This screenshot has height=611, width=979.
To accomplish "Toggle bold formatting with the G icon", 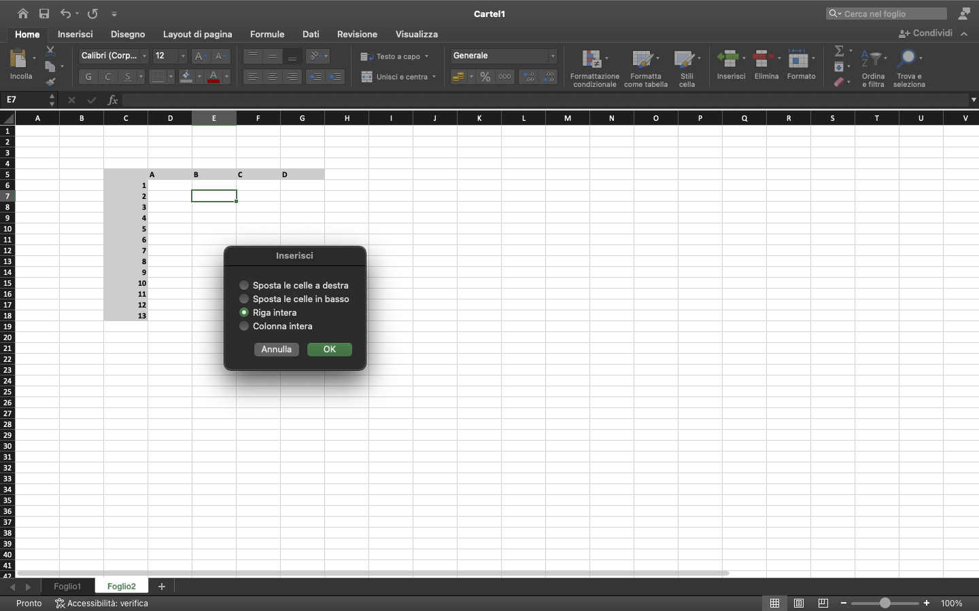I will (x=88, y=77).
